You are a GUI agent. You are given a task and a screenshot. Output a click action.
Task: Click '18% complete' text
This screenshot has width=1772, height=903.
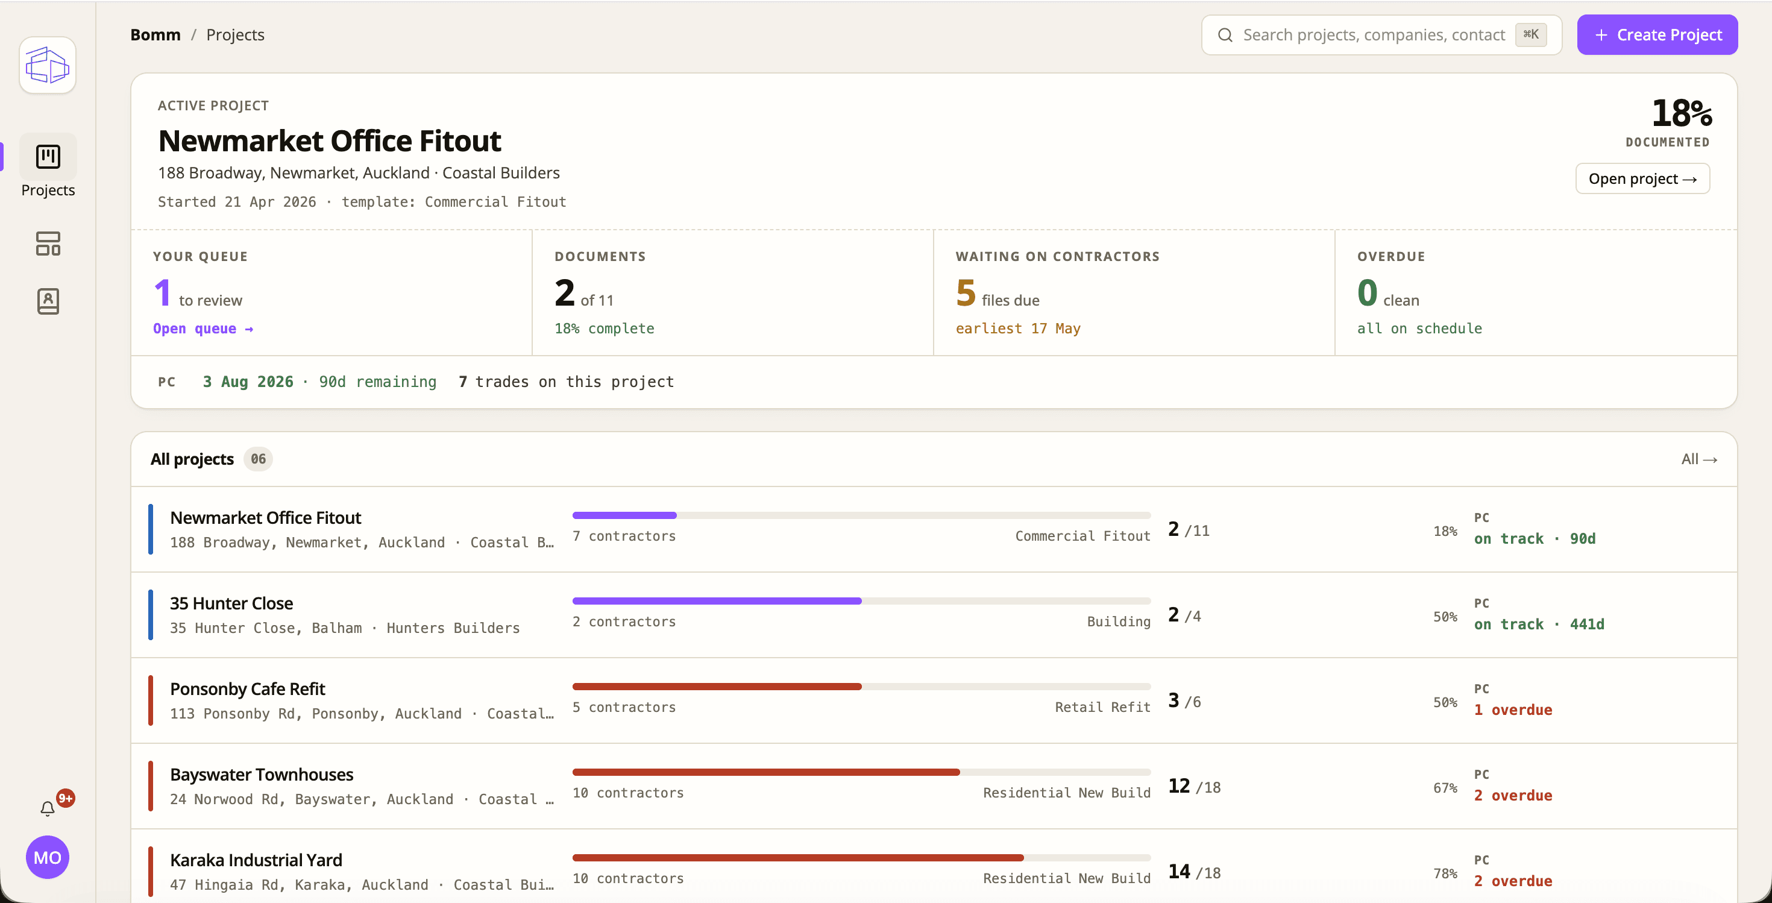coord(605,329)
